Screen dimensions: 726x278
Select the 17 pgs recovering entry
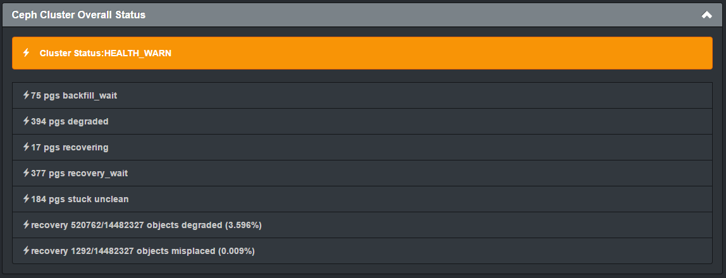[x=362, y=148]
